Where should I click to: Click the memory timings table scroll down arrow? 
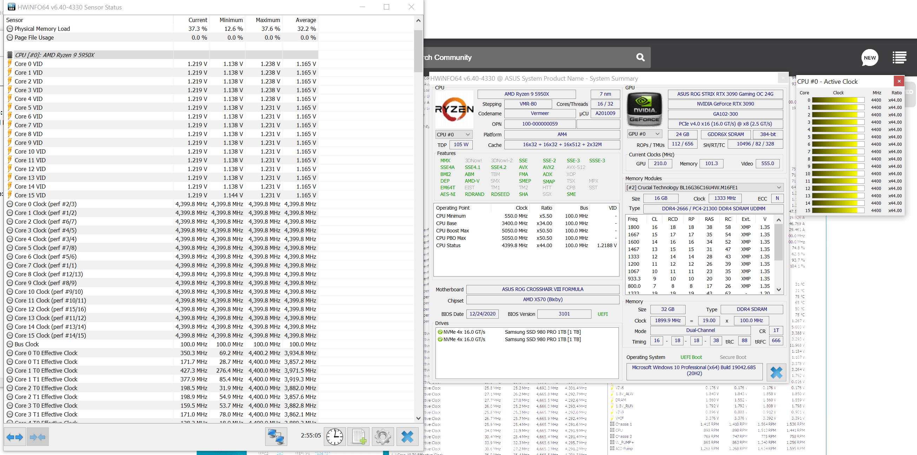click(779, 290)
